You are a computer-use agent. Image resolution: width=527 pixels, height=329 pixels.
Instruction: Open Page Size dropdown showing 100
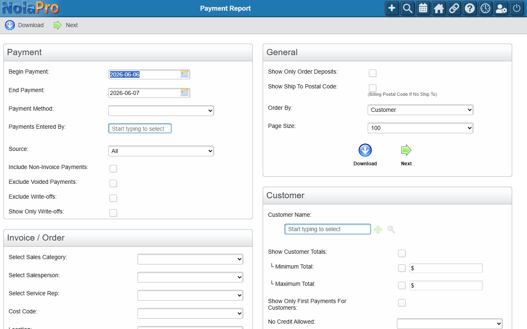point(420,128)
